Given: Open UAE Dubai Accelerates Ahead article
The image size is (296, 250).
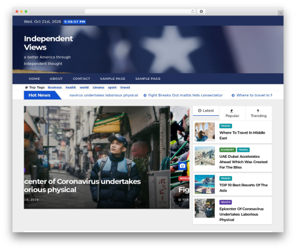Looking at the screenshot, I should click(243, 162).
